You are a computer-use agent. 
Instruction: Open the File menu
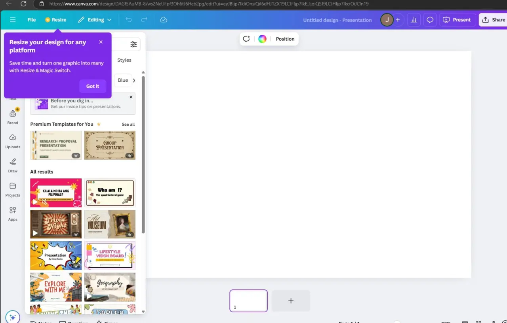coord(32,20)
